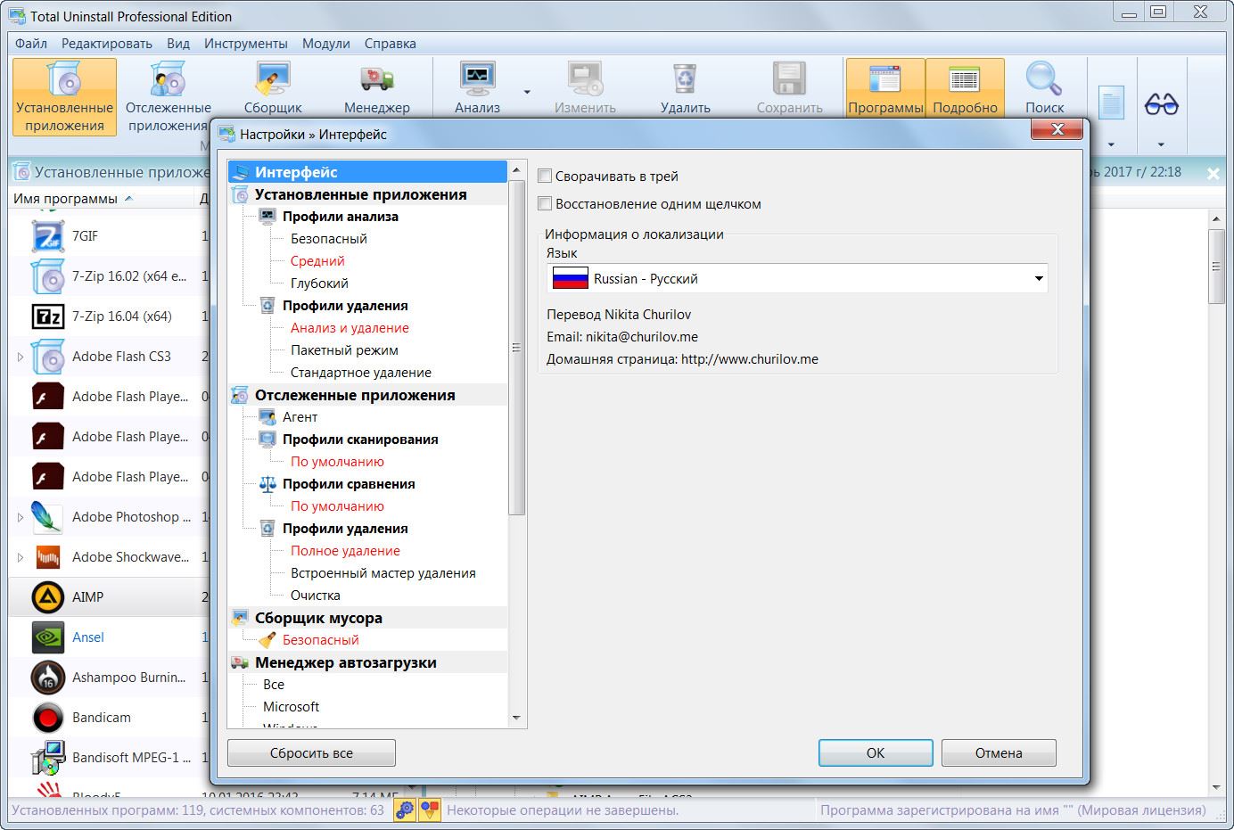Viewport: 1234px width, 830px height.
Task: Expand Adobe Photoshop entry
Action: click(21, 517)
